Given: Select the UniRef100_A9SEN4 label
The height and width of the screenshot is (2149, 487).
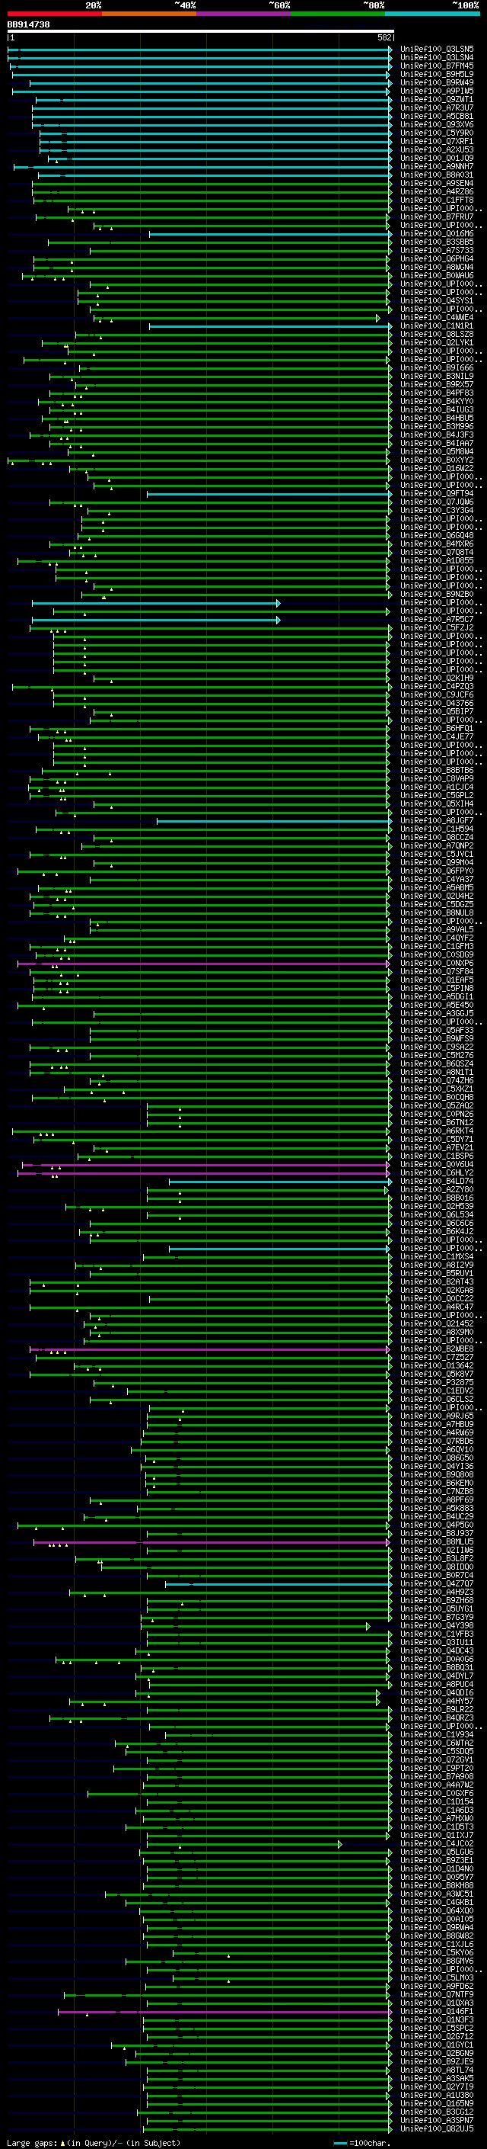Looking at the screenshot, I should pyautogui.click(x=437, y=184).
